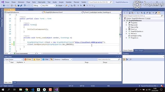Click the Categorized icon in Özellikler panel

124,59
